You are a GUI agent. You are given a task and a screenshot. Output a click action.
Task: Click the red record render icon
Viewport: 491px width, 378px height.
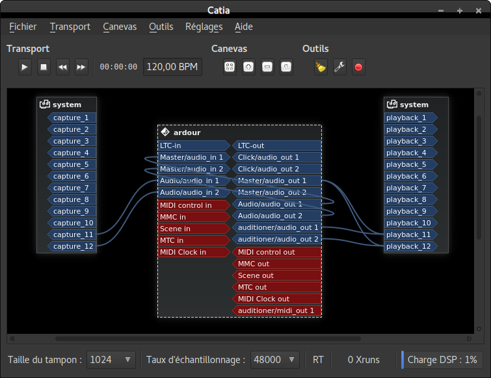pos(358,67)
